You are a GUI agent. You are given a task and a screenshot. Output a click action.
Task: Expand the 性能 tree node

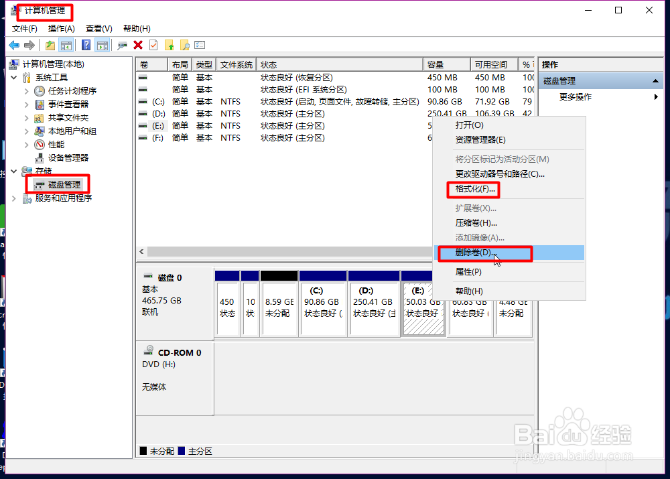27,145
